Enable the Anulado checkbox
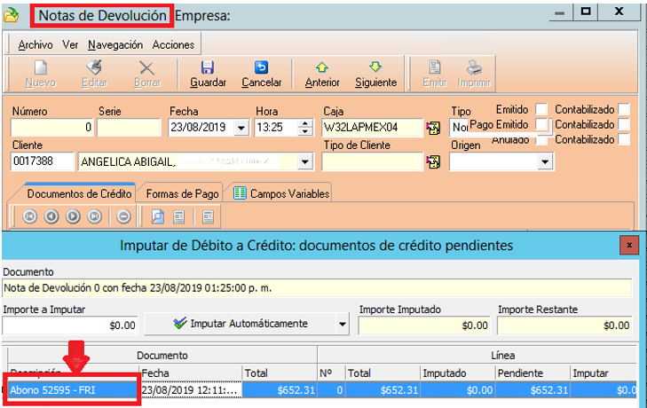Image resolution: width=647 pixels, height=408 pixels. click(541, 140)
